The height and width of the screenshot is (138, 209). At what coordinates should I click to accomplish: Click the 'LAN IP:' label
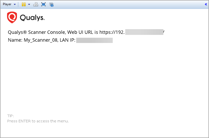click(68, 40)
